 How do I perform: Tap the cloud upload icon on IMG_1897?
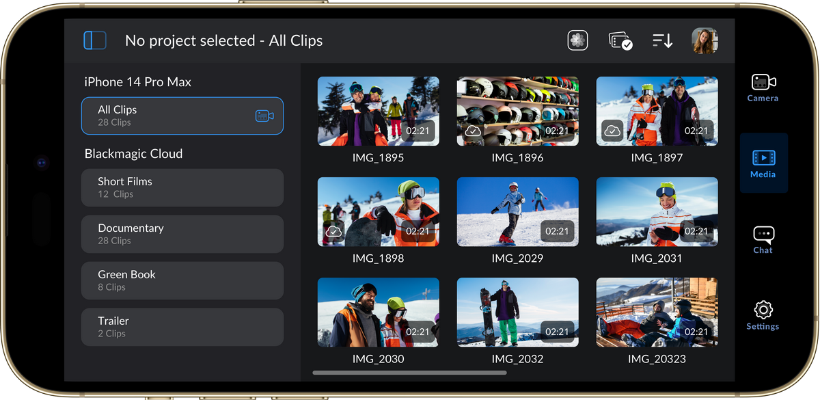(x=612, y=130)
